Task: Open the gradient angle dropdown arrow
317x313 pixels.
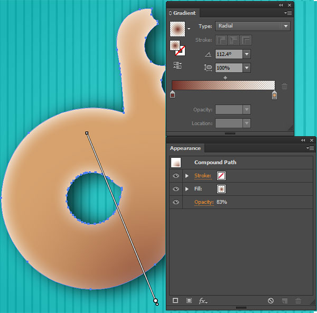Action: (247, 54)
